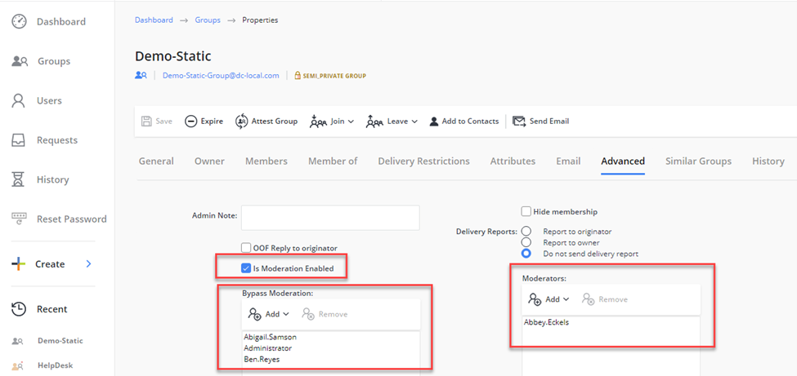Click the Expire toolbar icon
Screen dimensions: 797x376
point(190,122)
